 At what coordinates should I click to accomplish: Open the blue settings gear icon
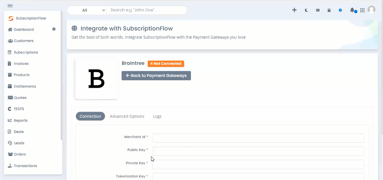click(340, 10)
